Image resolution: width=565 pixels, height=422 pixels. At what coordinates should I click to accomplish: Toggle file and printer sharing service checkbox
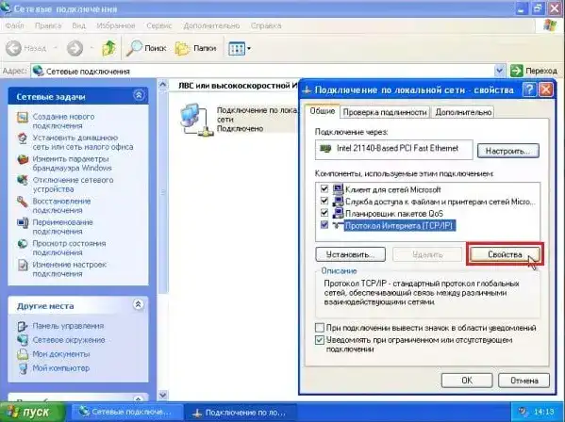[324, 201]
